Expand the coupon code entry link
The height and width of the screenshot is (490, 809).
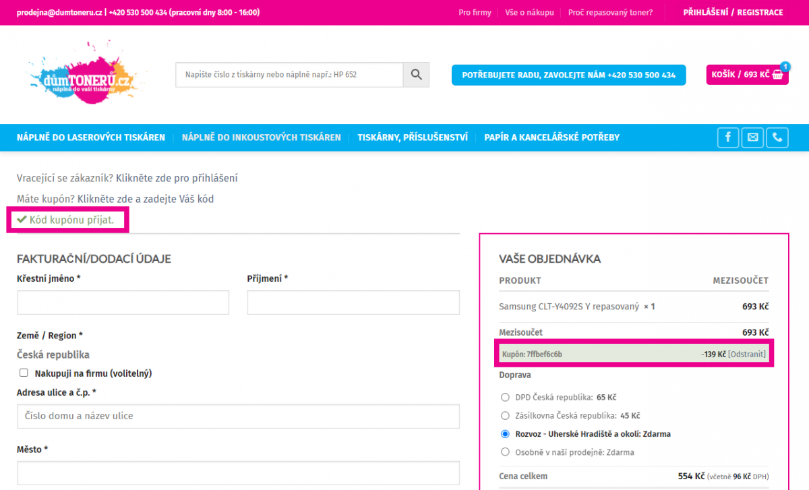[x=145, y=200]
